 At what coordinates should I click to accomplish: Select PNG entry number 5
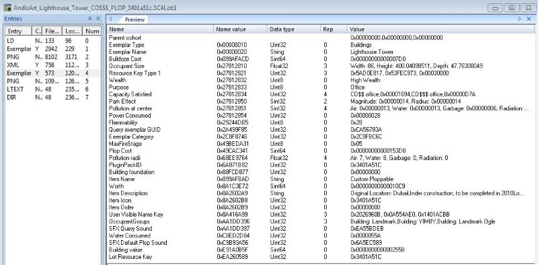click(53, 81)
